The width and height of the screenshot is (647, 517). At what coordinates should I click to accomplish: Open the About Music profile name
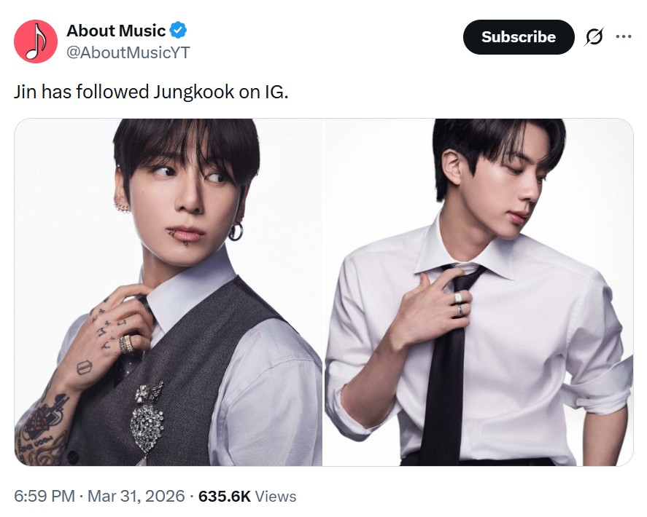coord(116,31)
